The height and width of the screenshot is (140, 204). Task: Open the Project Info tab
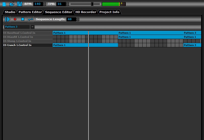109,12
